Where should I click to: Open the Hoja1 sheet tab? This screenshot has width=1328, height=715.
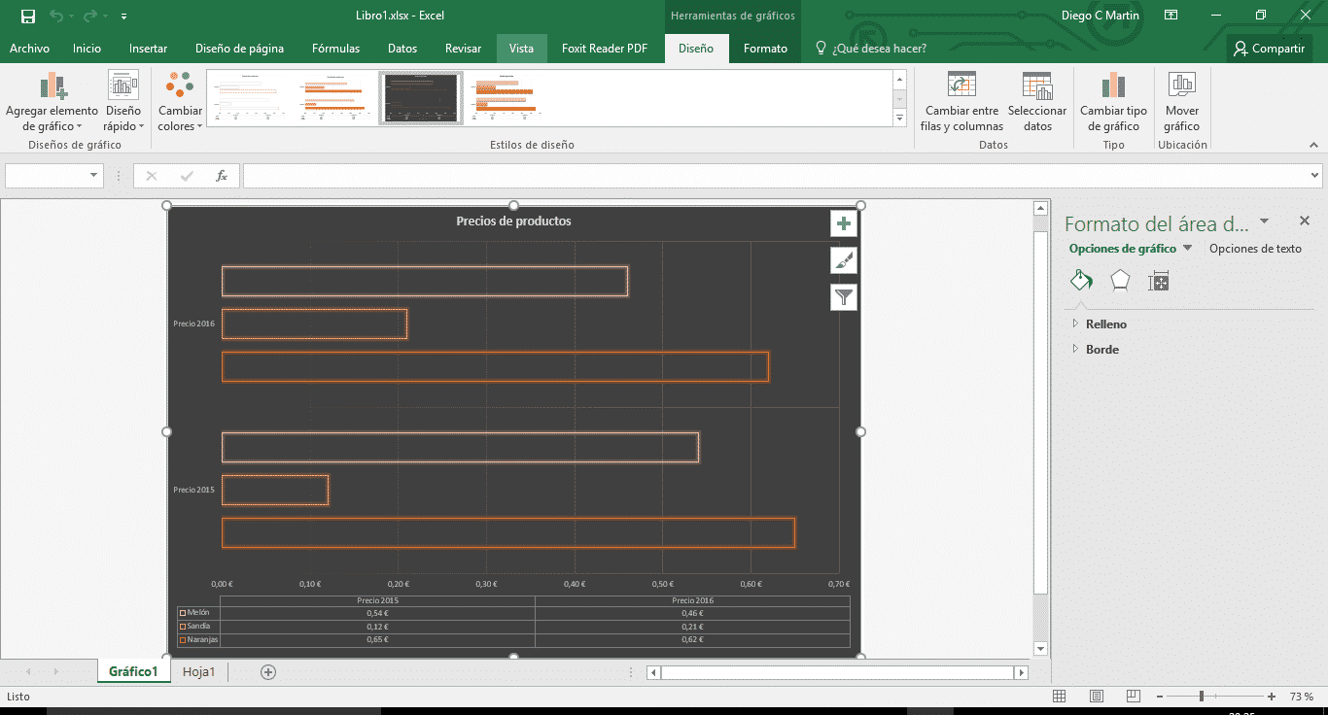click(198, 670)
